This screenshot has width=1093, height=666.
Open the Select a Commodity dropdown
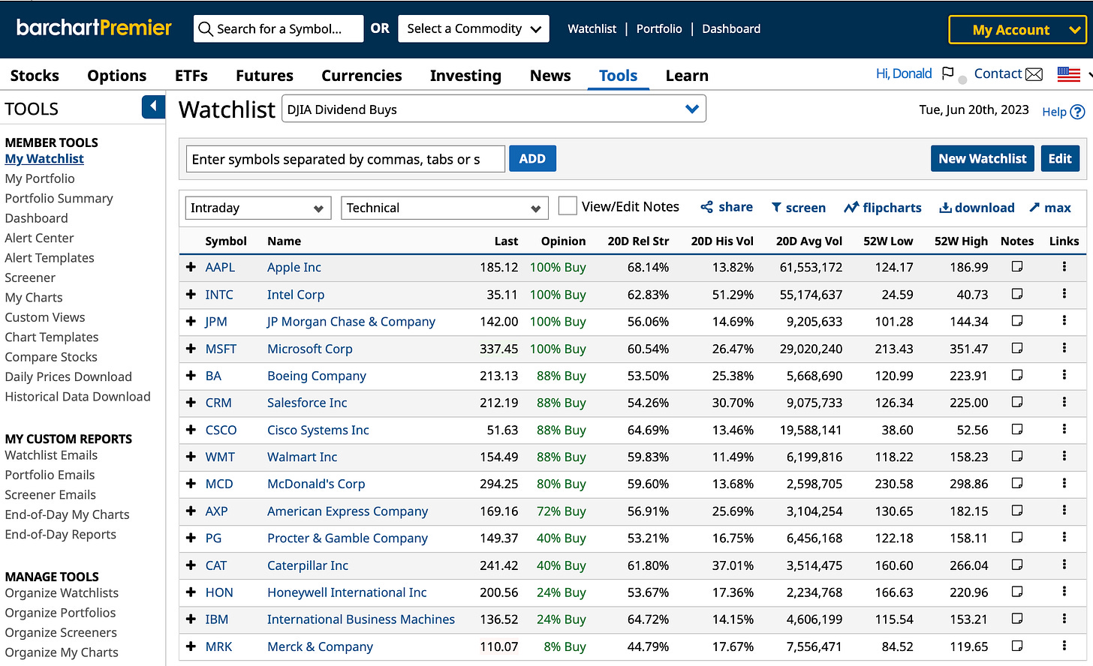point(474,28)
